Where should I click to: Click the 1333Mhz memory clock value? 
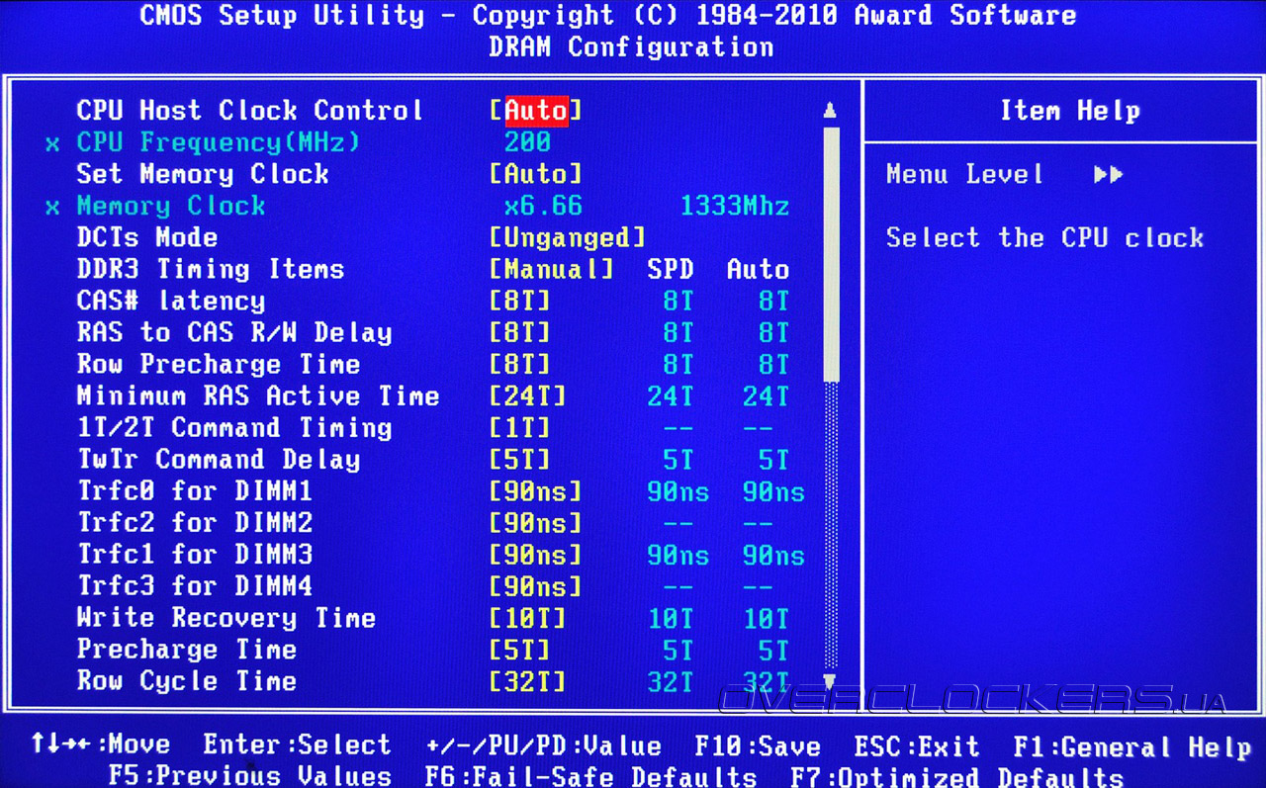pos(735,206)
